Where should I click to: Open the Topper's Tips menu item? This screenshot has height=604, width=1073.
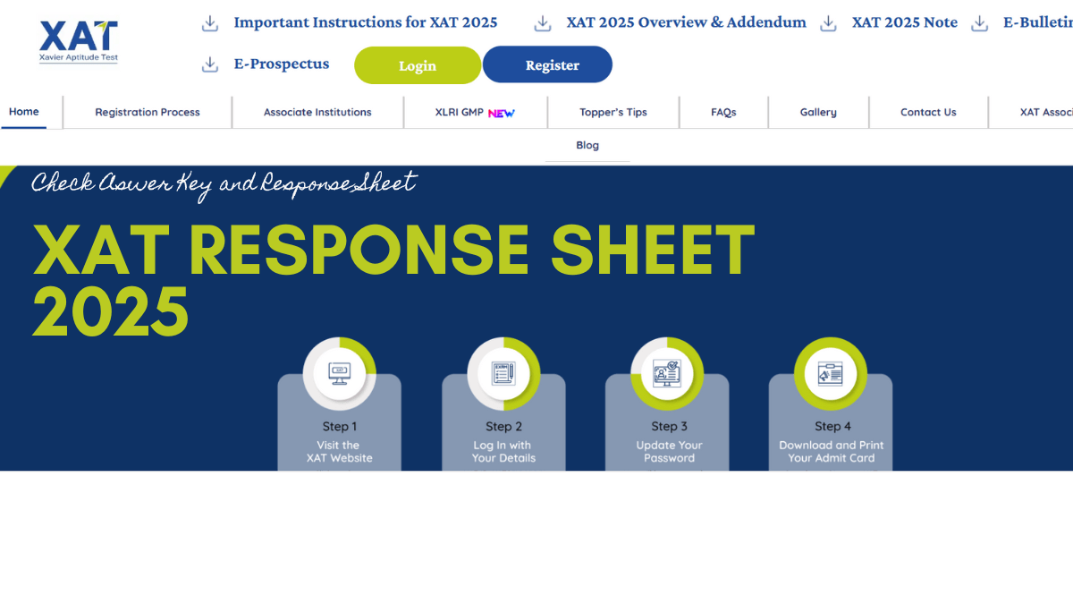pos(613,113)
